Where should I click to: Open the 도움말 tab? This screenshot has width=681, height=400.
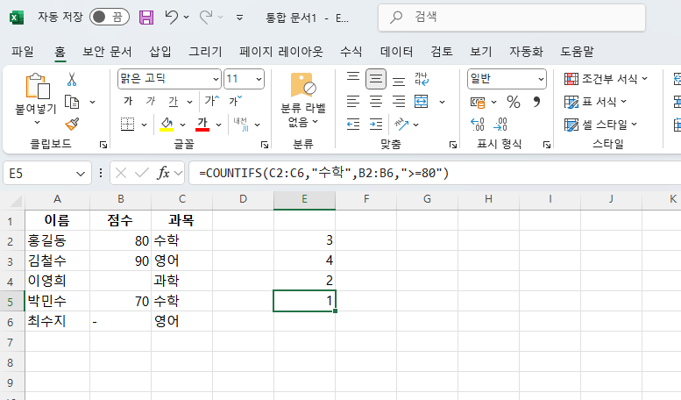[577, 52]
